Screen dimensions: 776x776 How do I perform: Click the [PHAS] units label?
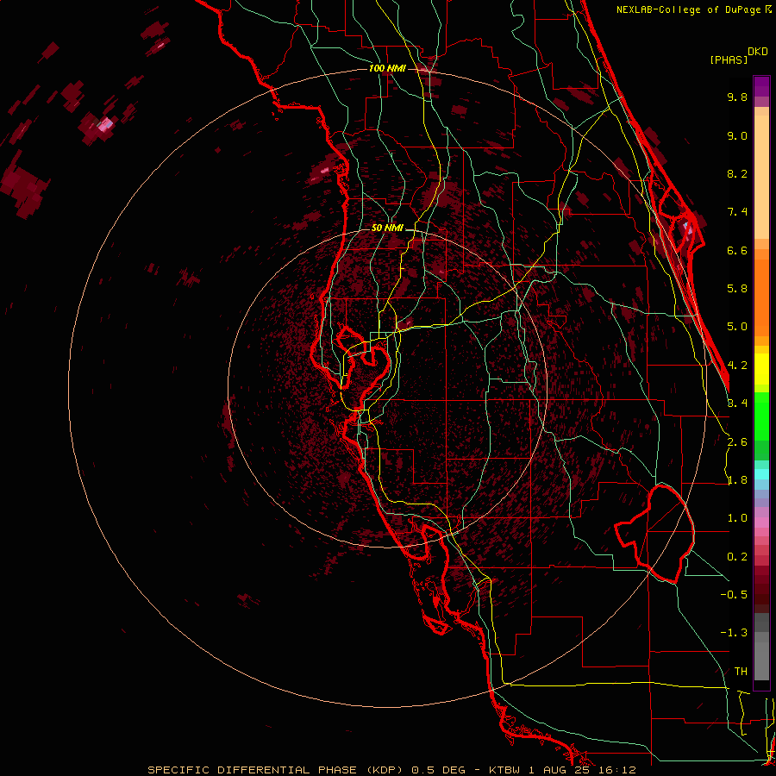729,59
